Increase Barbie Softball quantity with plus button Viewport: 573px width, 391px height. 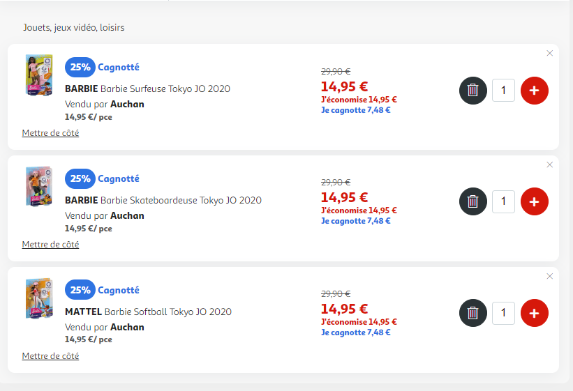(534, 313)
